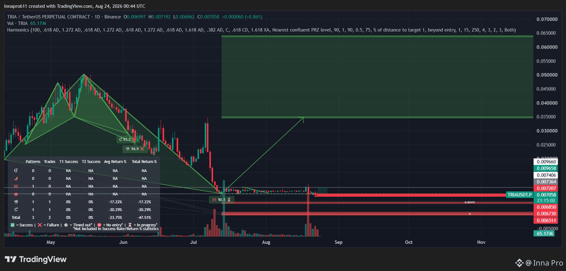566x271 pixels.
Task: Click the 'May' label on the time axis
Action: pos(51,242)
